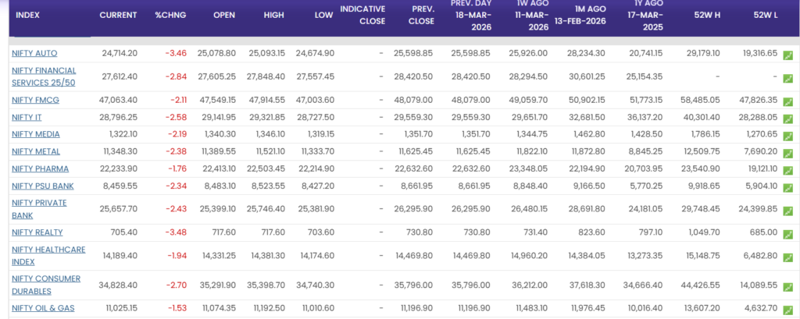Open the NIFTY CONSUMER DURABLES link
Screen dimensions: 800x319
(47, 285)
